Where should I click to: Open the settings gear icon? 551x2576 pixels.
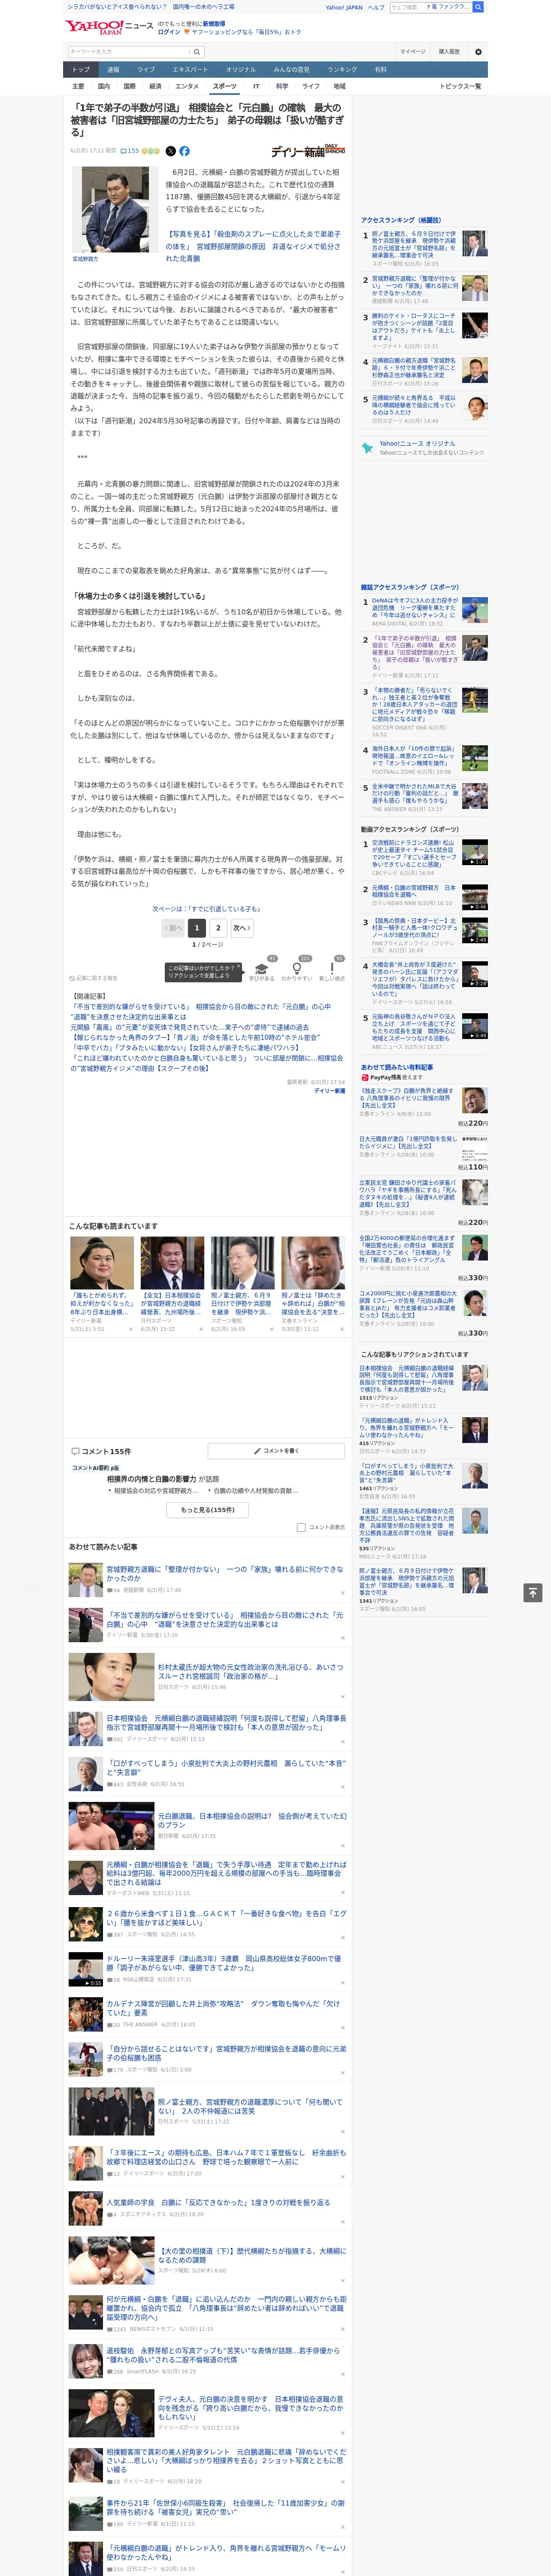coord(478,52)
